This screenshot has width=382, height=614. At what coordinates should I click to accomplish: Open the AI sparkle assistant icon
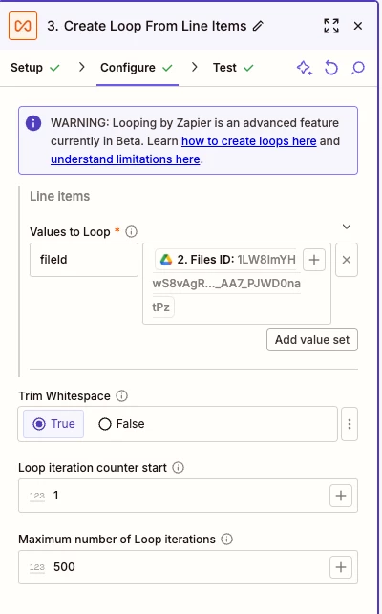pos(305,68)
